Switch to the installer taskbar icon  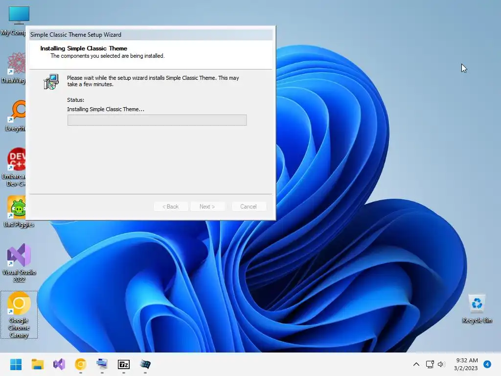(102, 364)
